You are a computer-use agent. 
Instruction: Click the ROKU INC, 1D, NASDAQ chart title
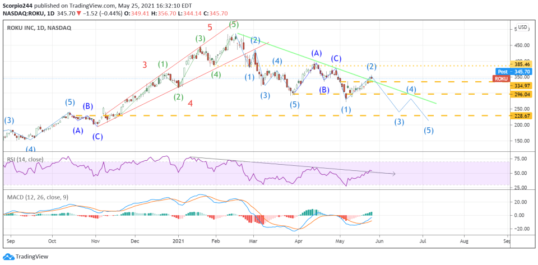tap(39, 29)
